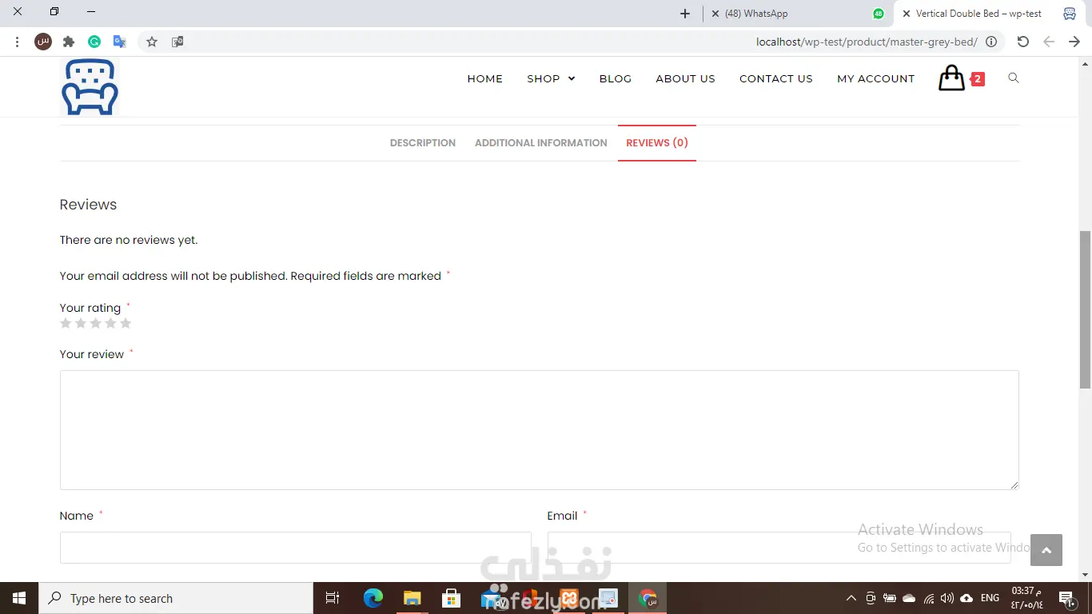Viewport: 1092px width, 614px height.
Task: Open File Explorer from the taskbar
Action: coord(412,598)
